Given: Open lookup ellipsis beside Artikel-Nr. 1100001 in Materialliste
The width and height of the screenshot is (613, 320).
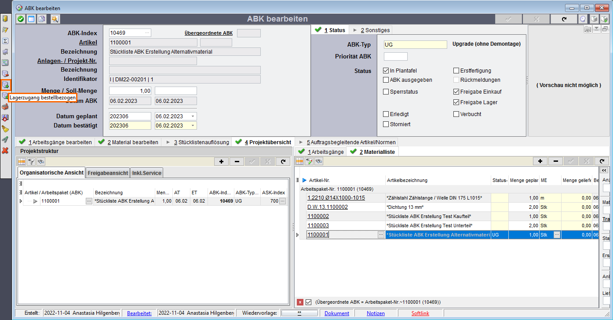Looking at the screenshot, I should pyautogui.click(x=381, y=235).
